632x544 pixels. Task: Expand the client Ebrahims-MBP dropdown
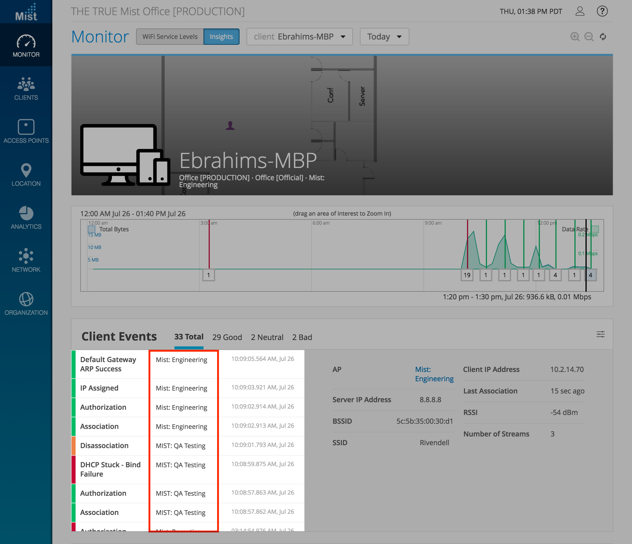click(x=299, y=37)
